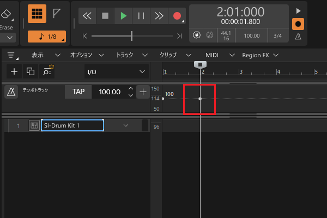This screenshot has height=218, width=327.
Task: Toggle the orange record-arm indicator button
Action: [x=298, y=25]
